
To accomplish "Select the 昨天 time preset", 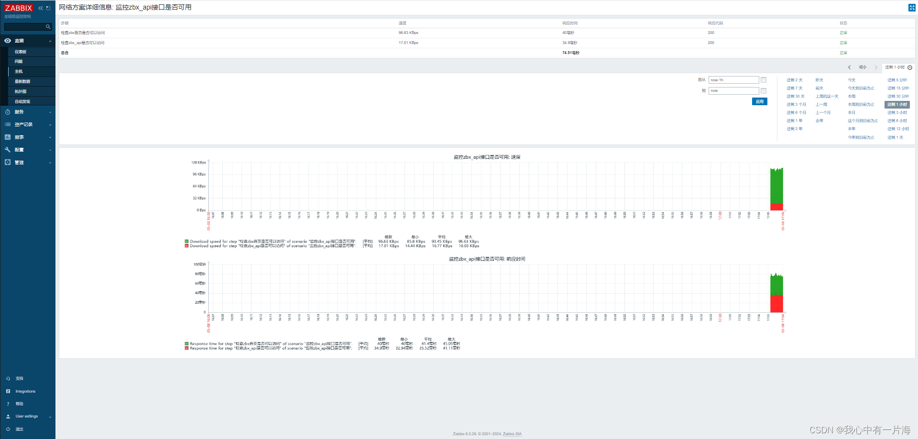I will [820, 80].
